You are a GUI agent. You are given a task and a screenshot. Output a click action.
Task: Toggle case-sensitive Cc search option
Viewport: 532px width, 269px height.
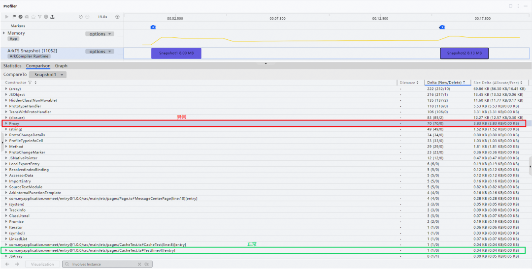[x=147, y=264]
